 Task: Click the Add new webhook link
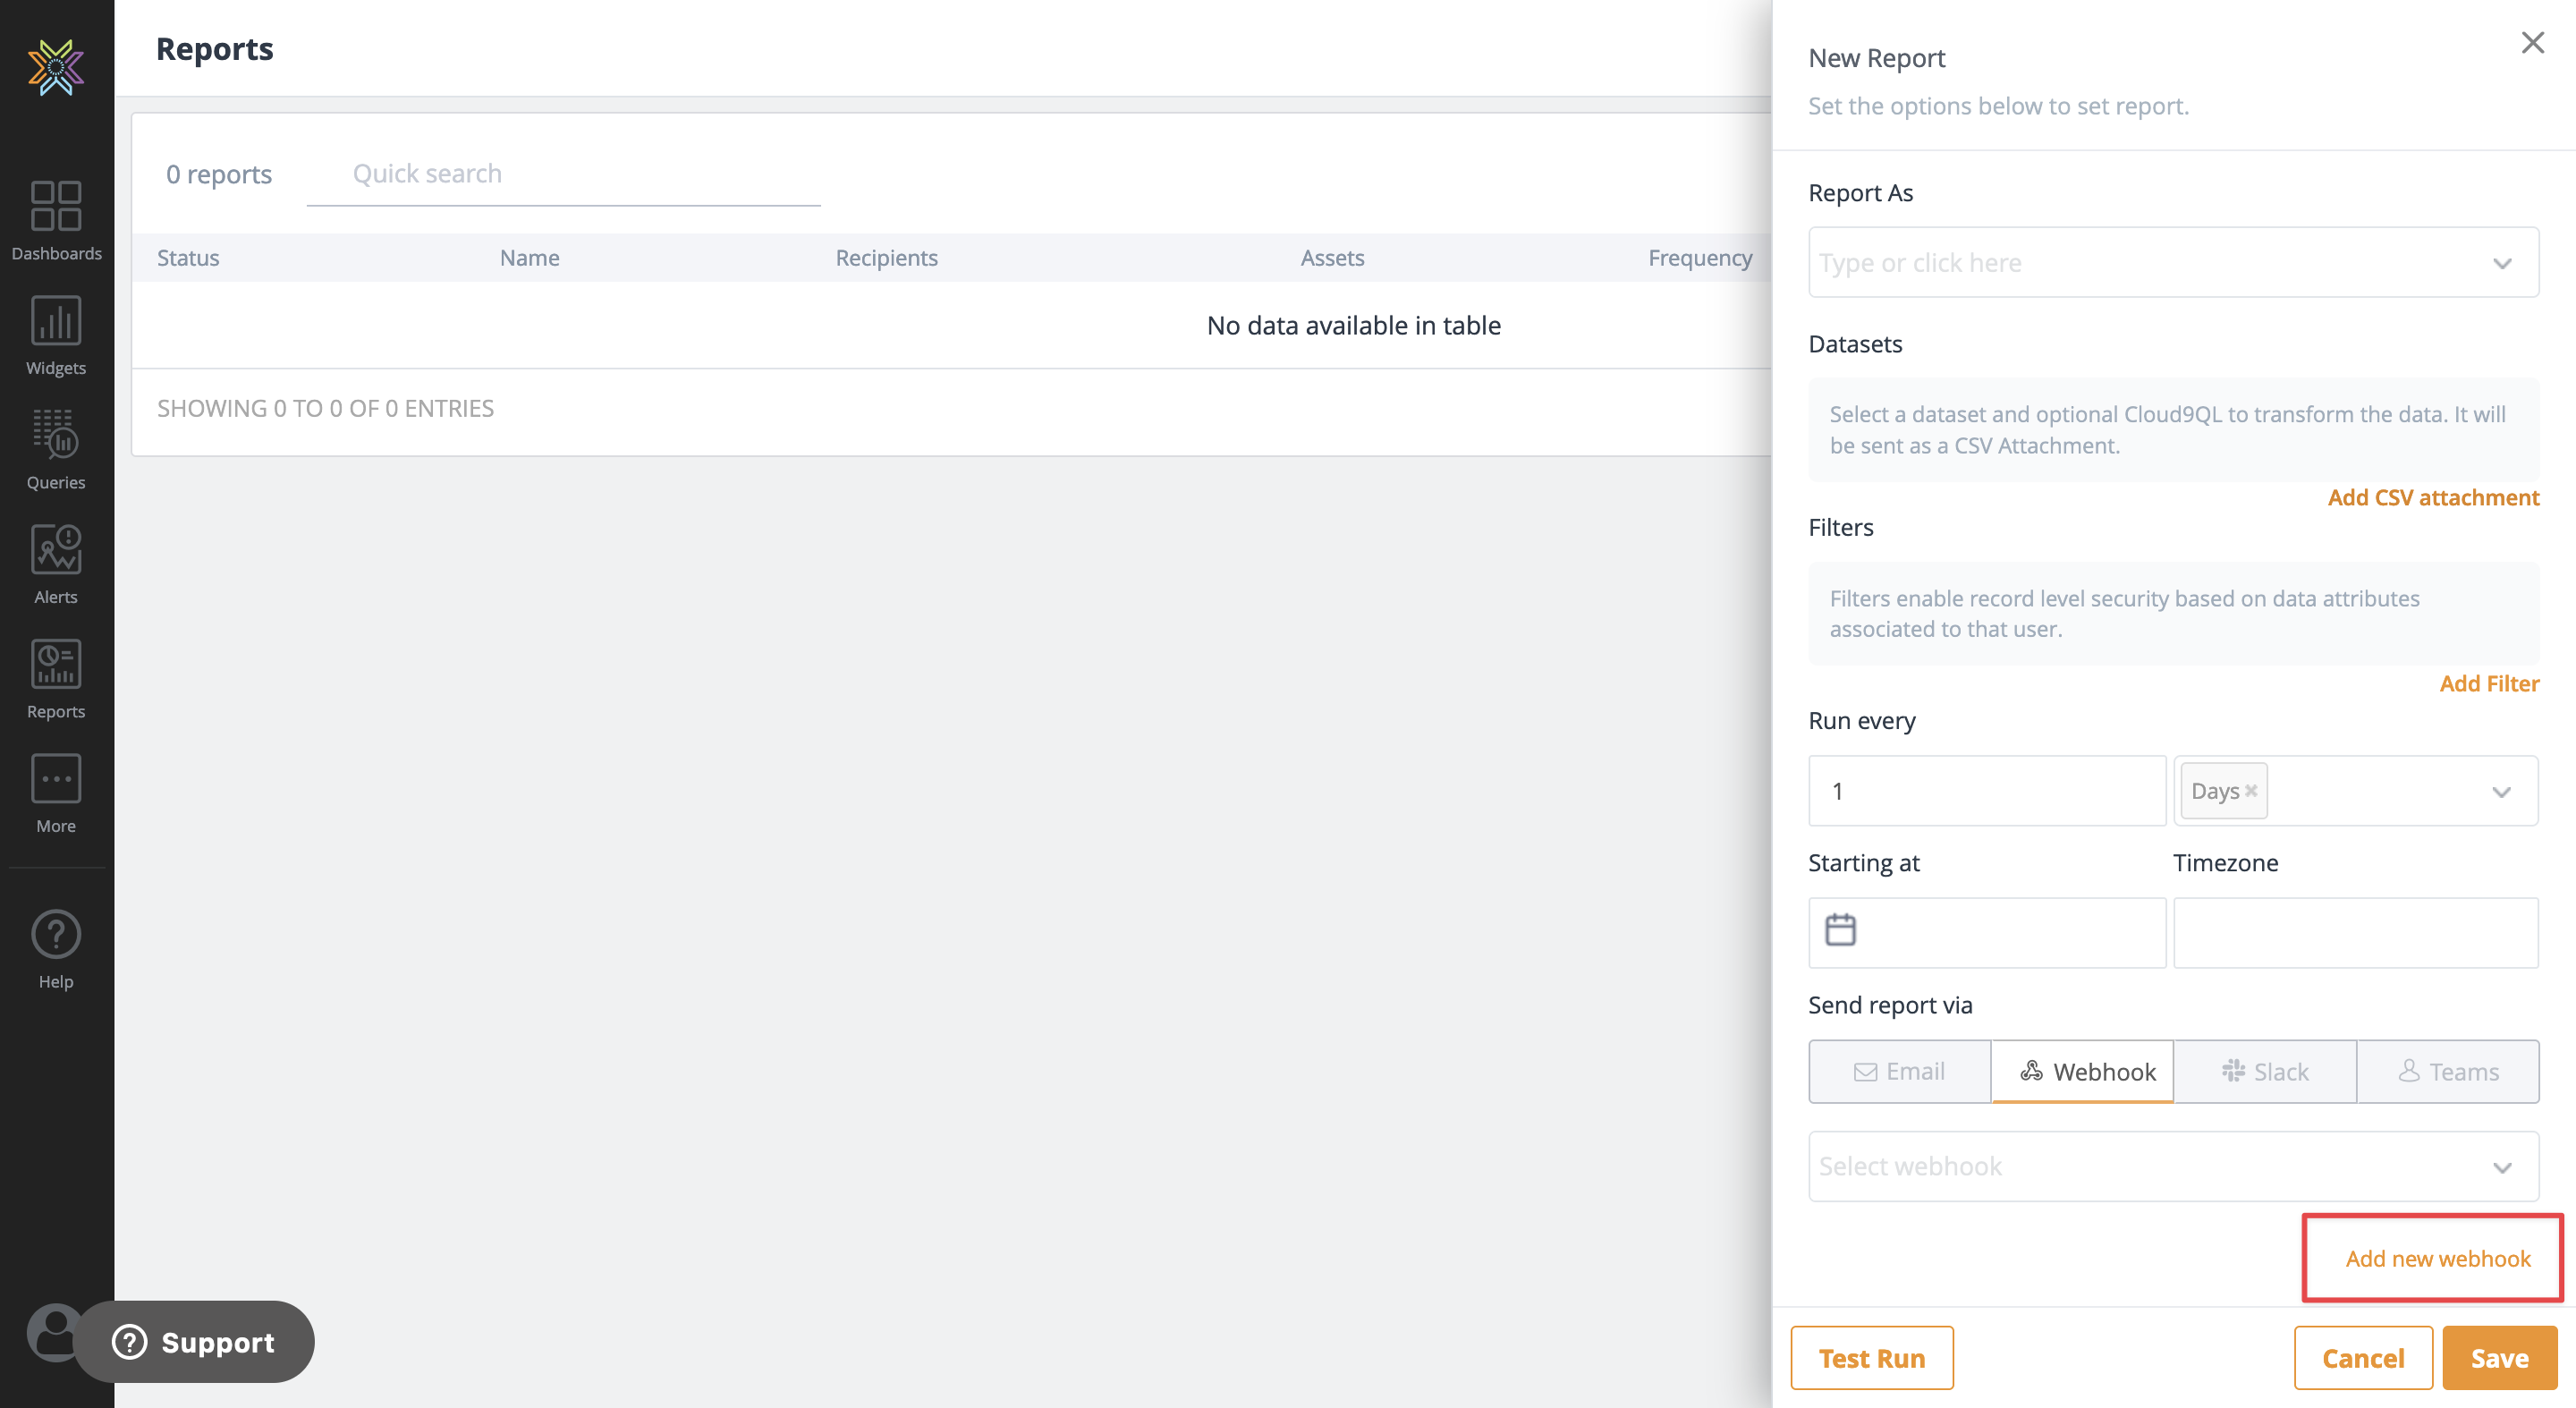2437,1258
